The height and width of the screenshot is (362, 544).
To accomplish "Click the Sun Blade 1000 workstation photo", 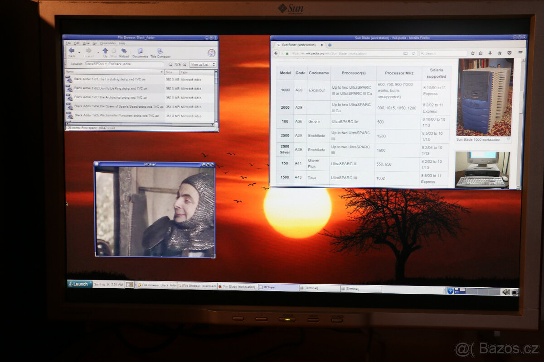I will [x=484, y=97].
